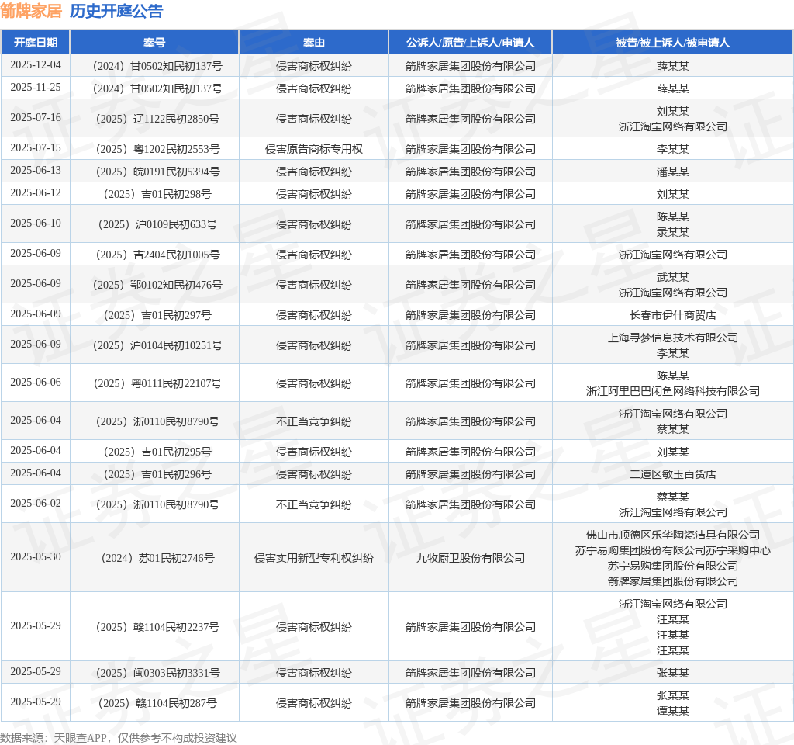Click the date 2025-07-16
Image resolution: width=794 pixels, height=745 pixels.
coord(36,118)
